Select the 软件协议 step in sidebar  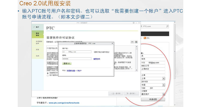[38, 34]
